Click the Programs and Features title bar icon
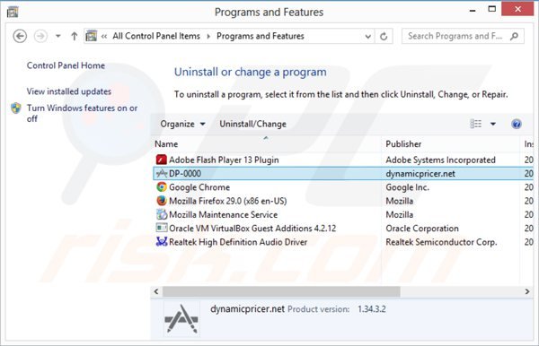The image size is (539, 346). pyautogui.click(x=13, y=12)
